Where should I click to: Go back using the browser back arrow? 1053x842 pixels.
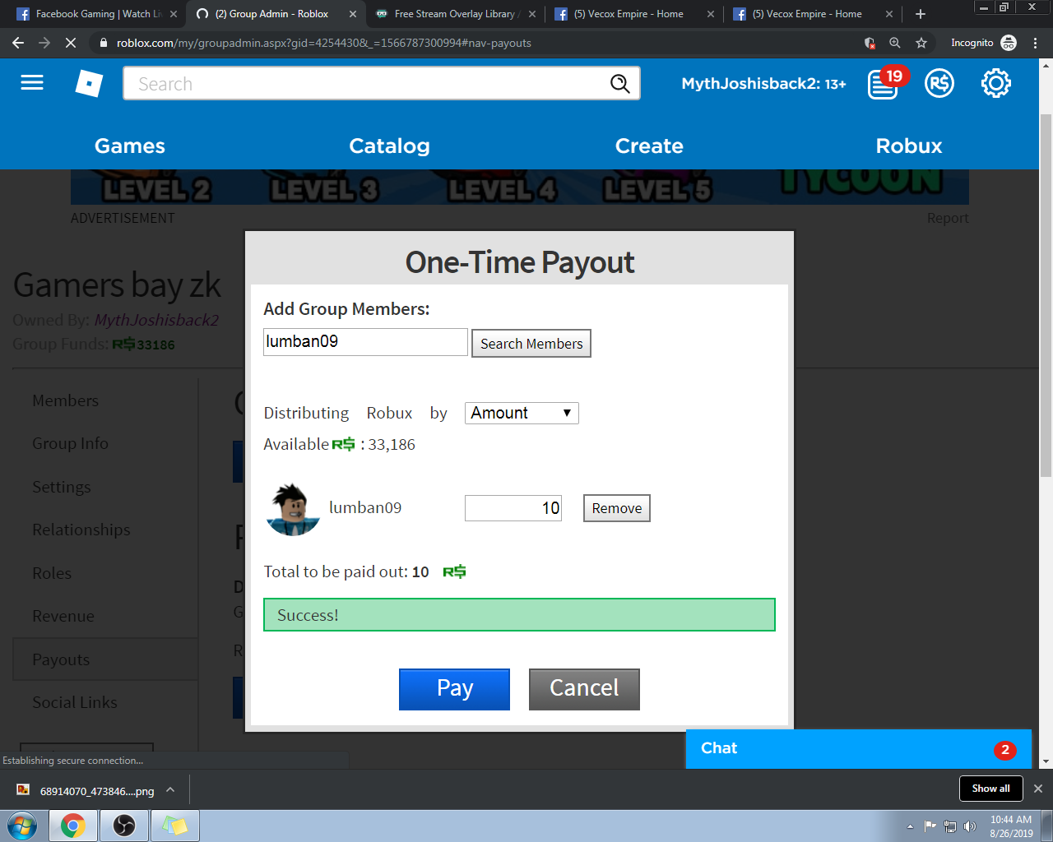[18, 43]
